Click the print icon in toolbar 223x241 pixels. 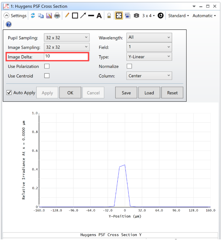[x=57, y=16]
